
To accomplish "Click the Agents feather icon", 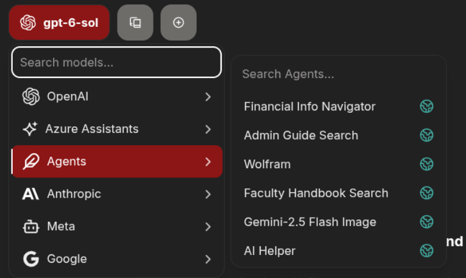I will coord(31,162).
